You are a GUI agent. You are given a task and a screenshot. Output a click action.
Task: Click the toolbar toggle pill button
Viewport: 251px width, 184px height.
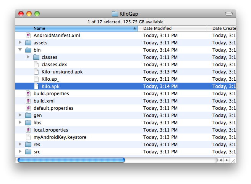pyautogui.click(x=228, y=14)
